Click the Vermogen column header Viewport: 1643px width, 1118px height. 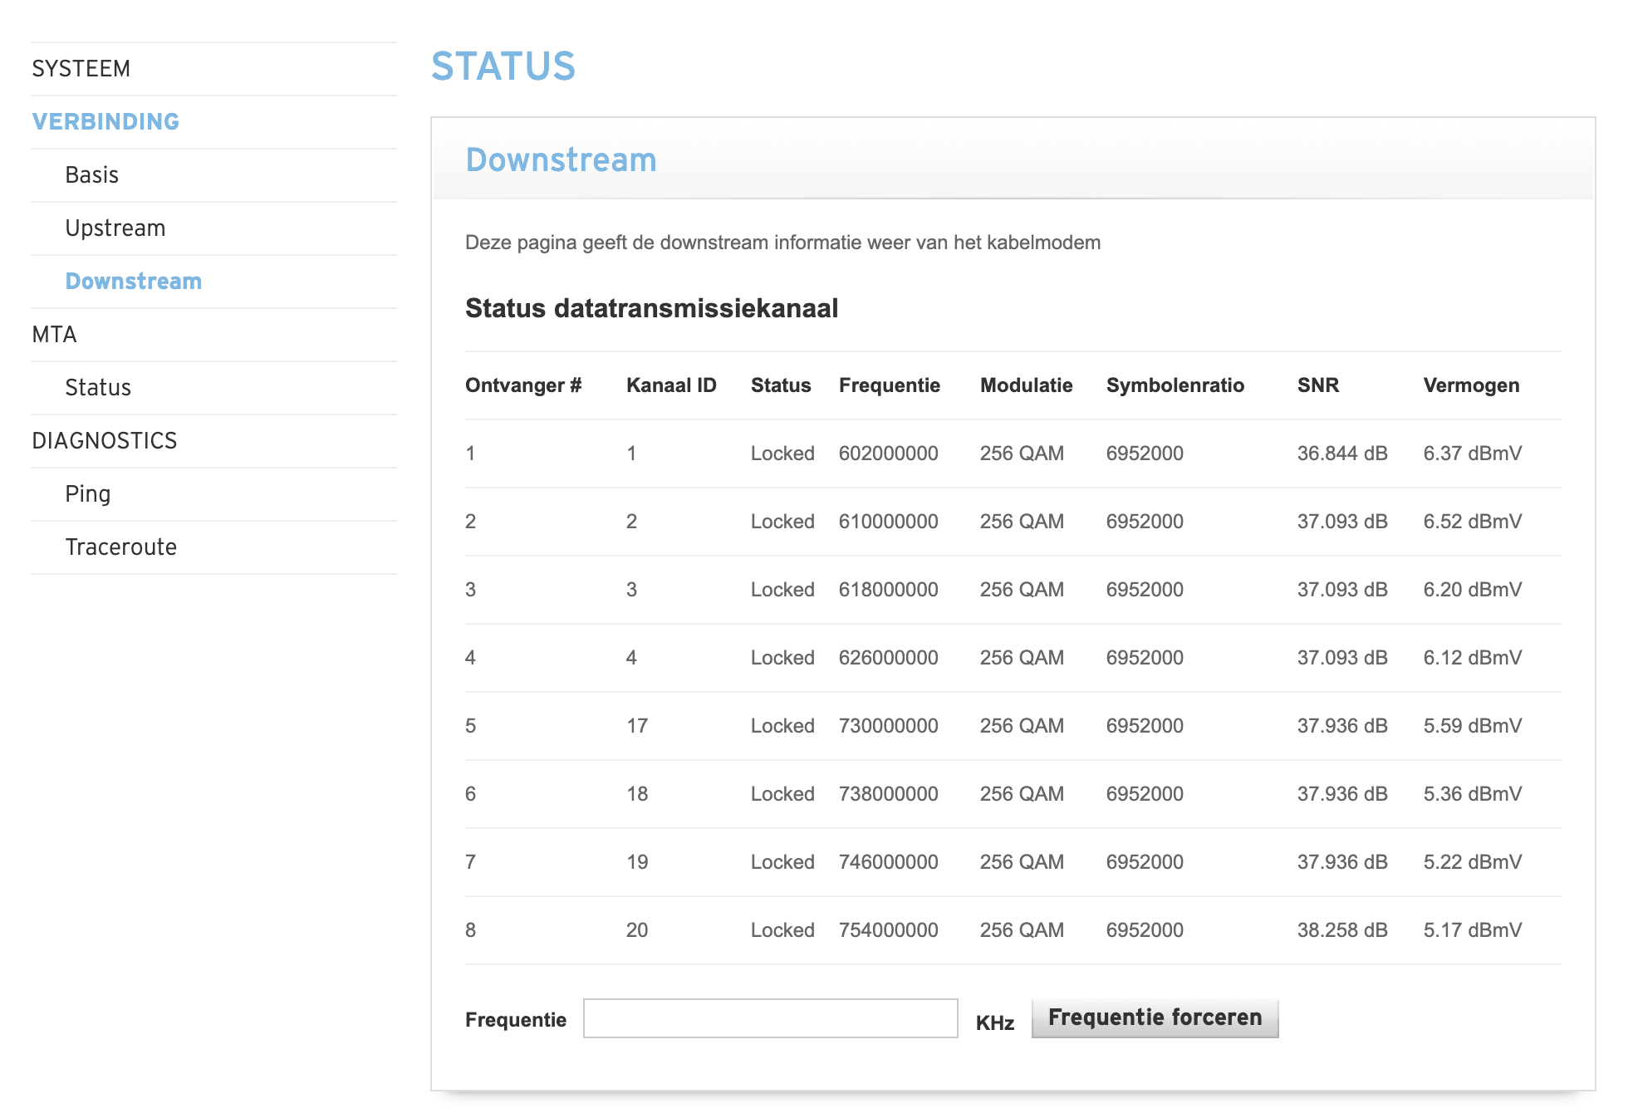click(1471, 385)
